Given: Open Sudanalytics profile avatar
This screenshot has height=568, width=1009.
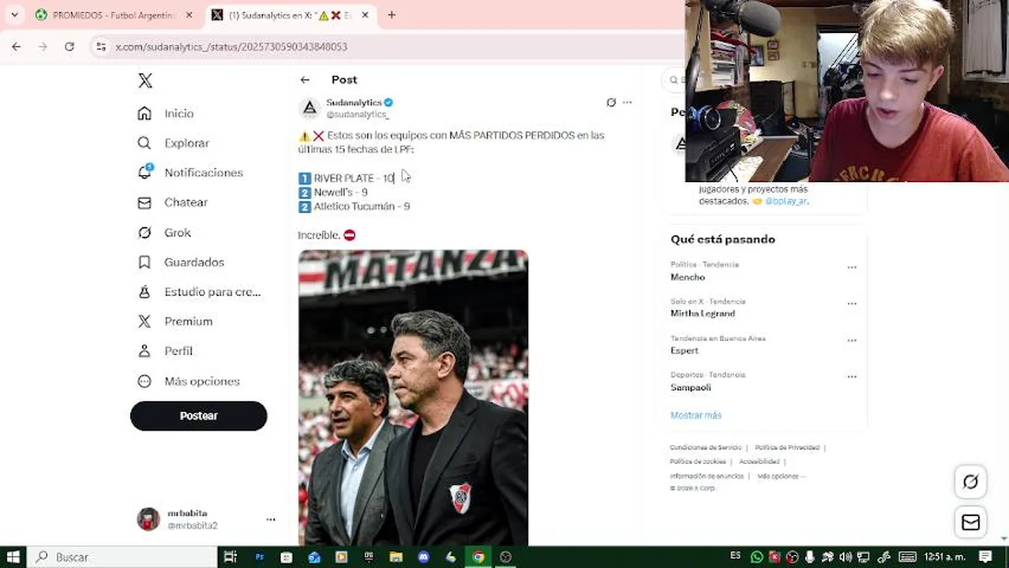Looking at the screenshot, I should click(x=310, y=108).
